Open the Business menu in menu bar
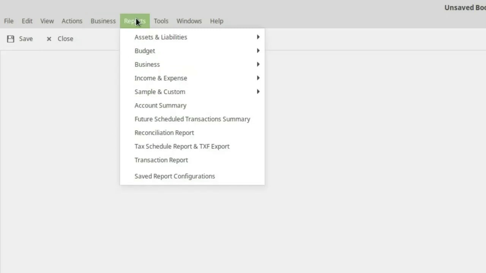The width and height of the screenshot is (486, 273). pyautogui.click(x=103, y=21)
